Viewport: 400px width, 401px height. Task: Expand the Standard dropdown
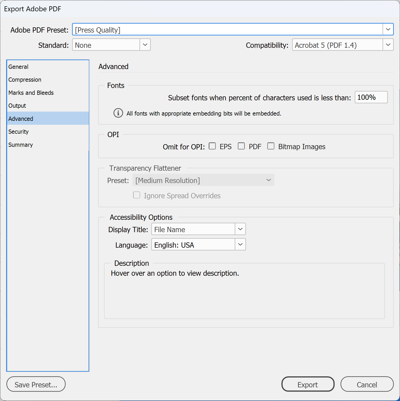(x=111, y=45)
